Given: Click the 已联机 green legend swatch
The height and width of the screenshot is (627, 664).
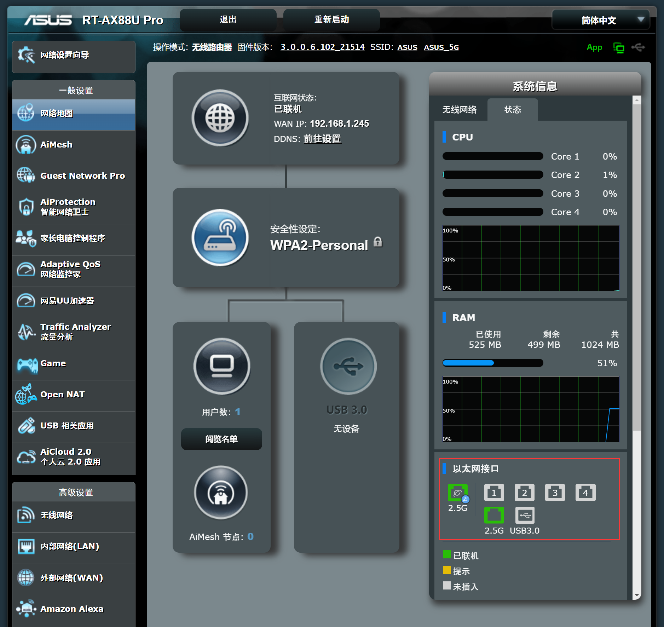Looking at the screenshot, I should pos(447,554).
